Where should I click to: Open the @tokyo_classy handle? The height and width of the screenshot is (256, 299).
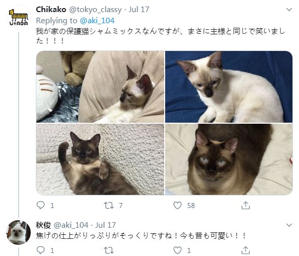(95, 10)
